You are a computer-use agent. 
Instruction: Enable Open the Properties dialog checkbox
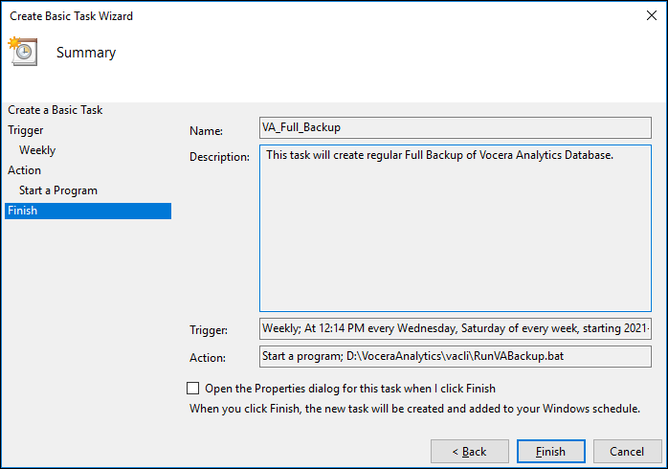pos(193,389)
